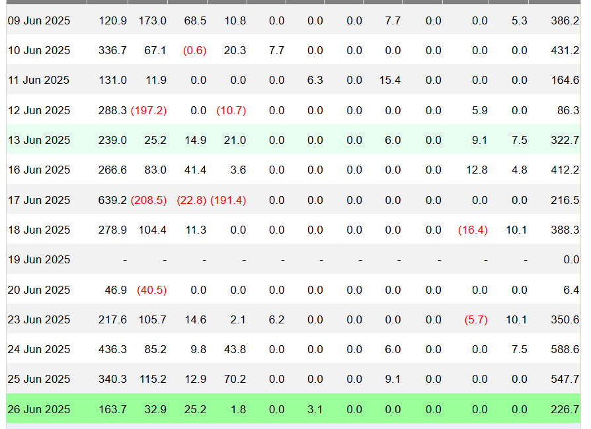The height and width of the screenshot is (429, 591).
Task: Select the 09 Jun 2025 date cell
Action: [x=39, y=20]
